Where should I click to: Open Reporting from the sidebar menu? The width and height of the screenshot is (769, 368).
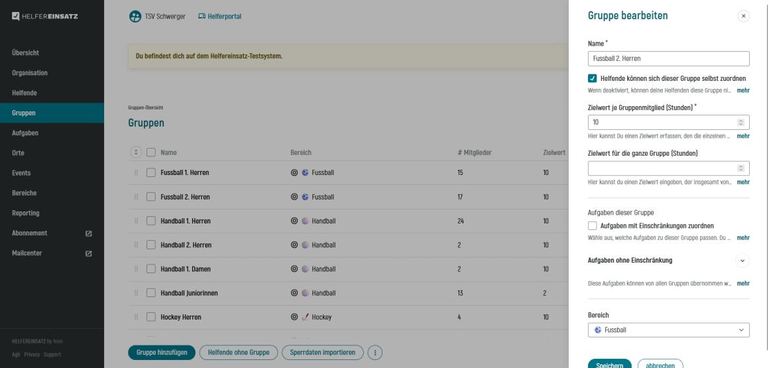pos(26,213)
